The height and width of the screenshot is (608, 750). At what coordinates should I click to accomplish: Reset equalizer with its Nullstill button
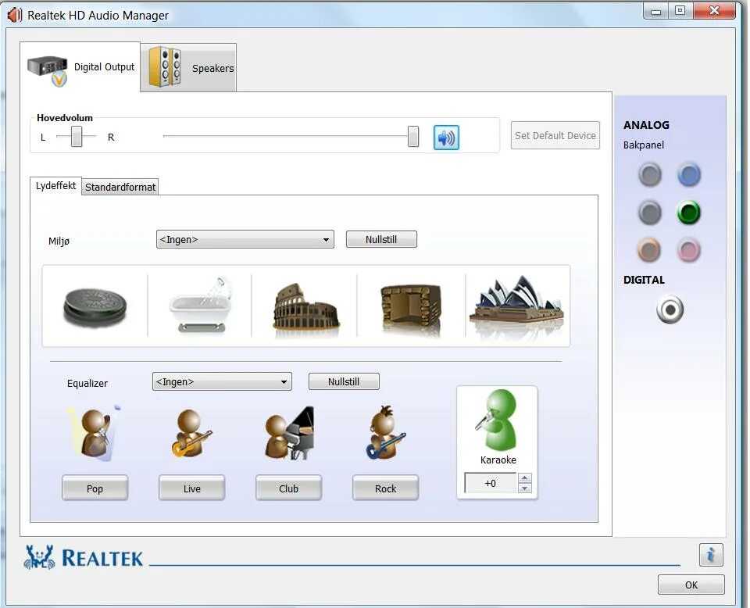pos(344,381)
